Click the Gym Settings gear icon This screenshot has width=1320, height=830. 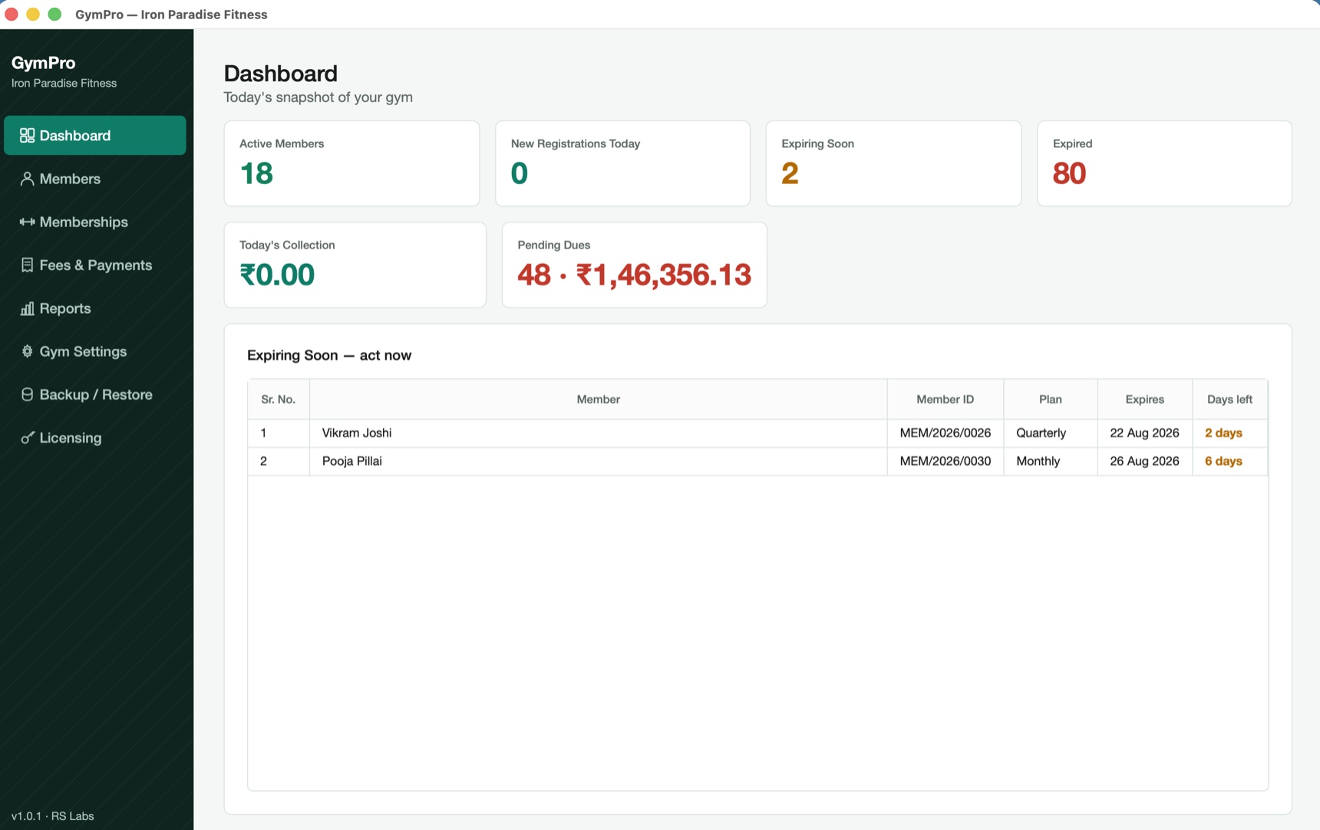pyautogui.click(x=27, y=351)
